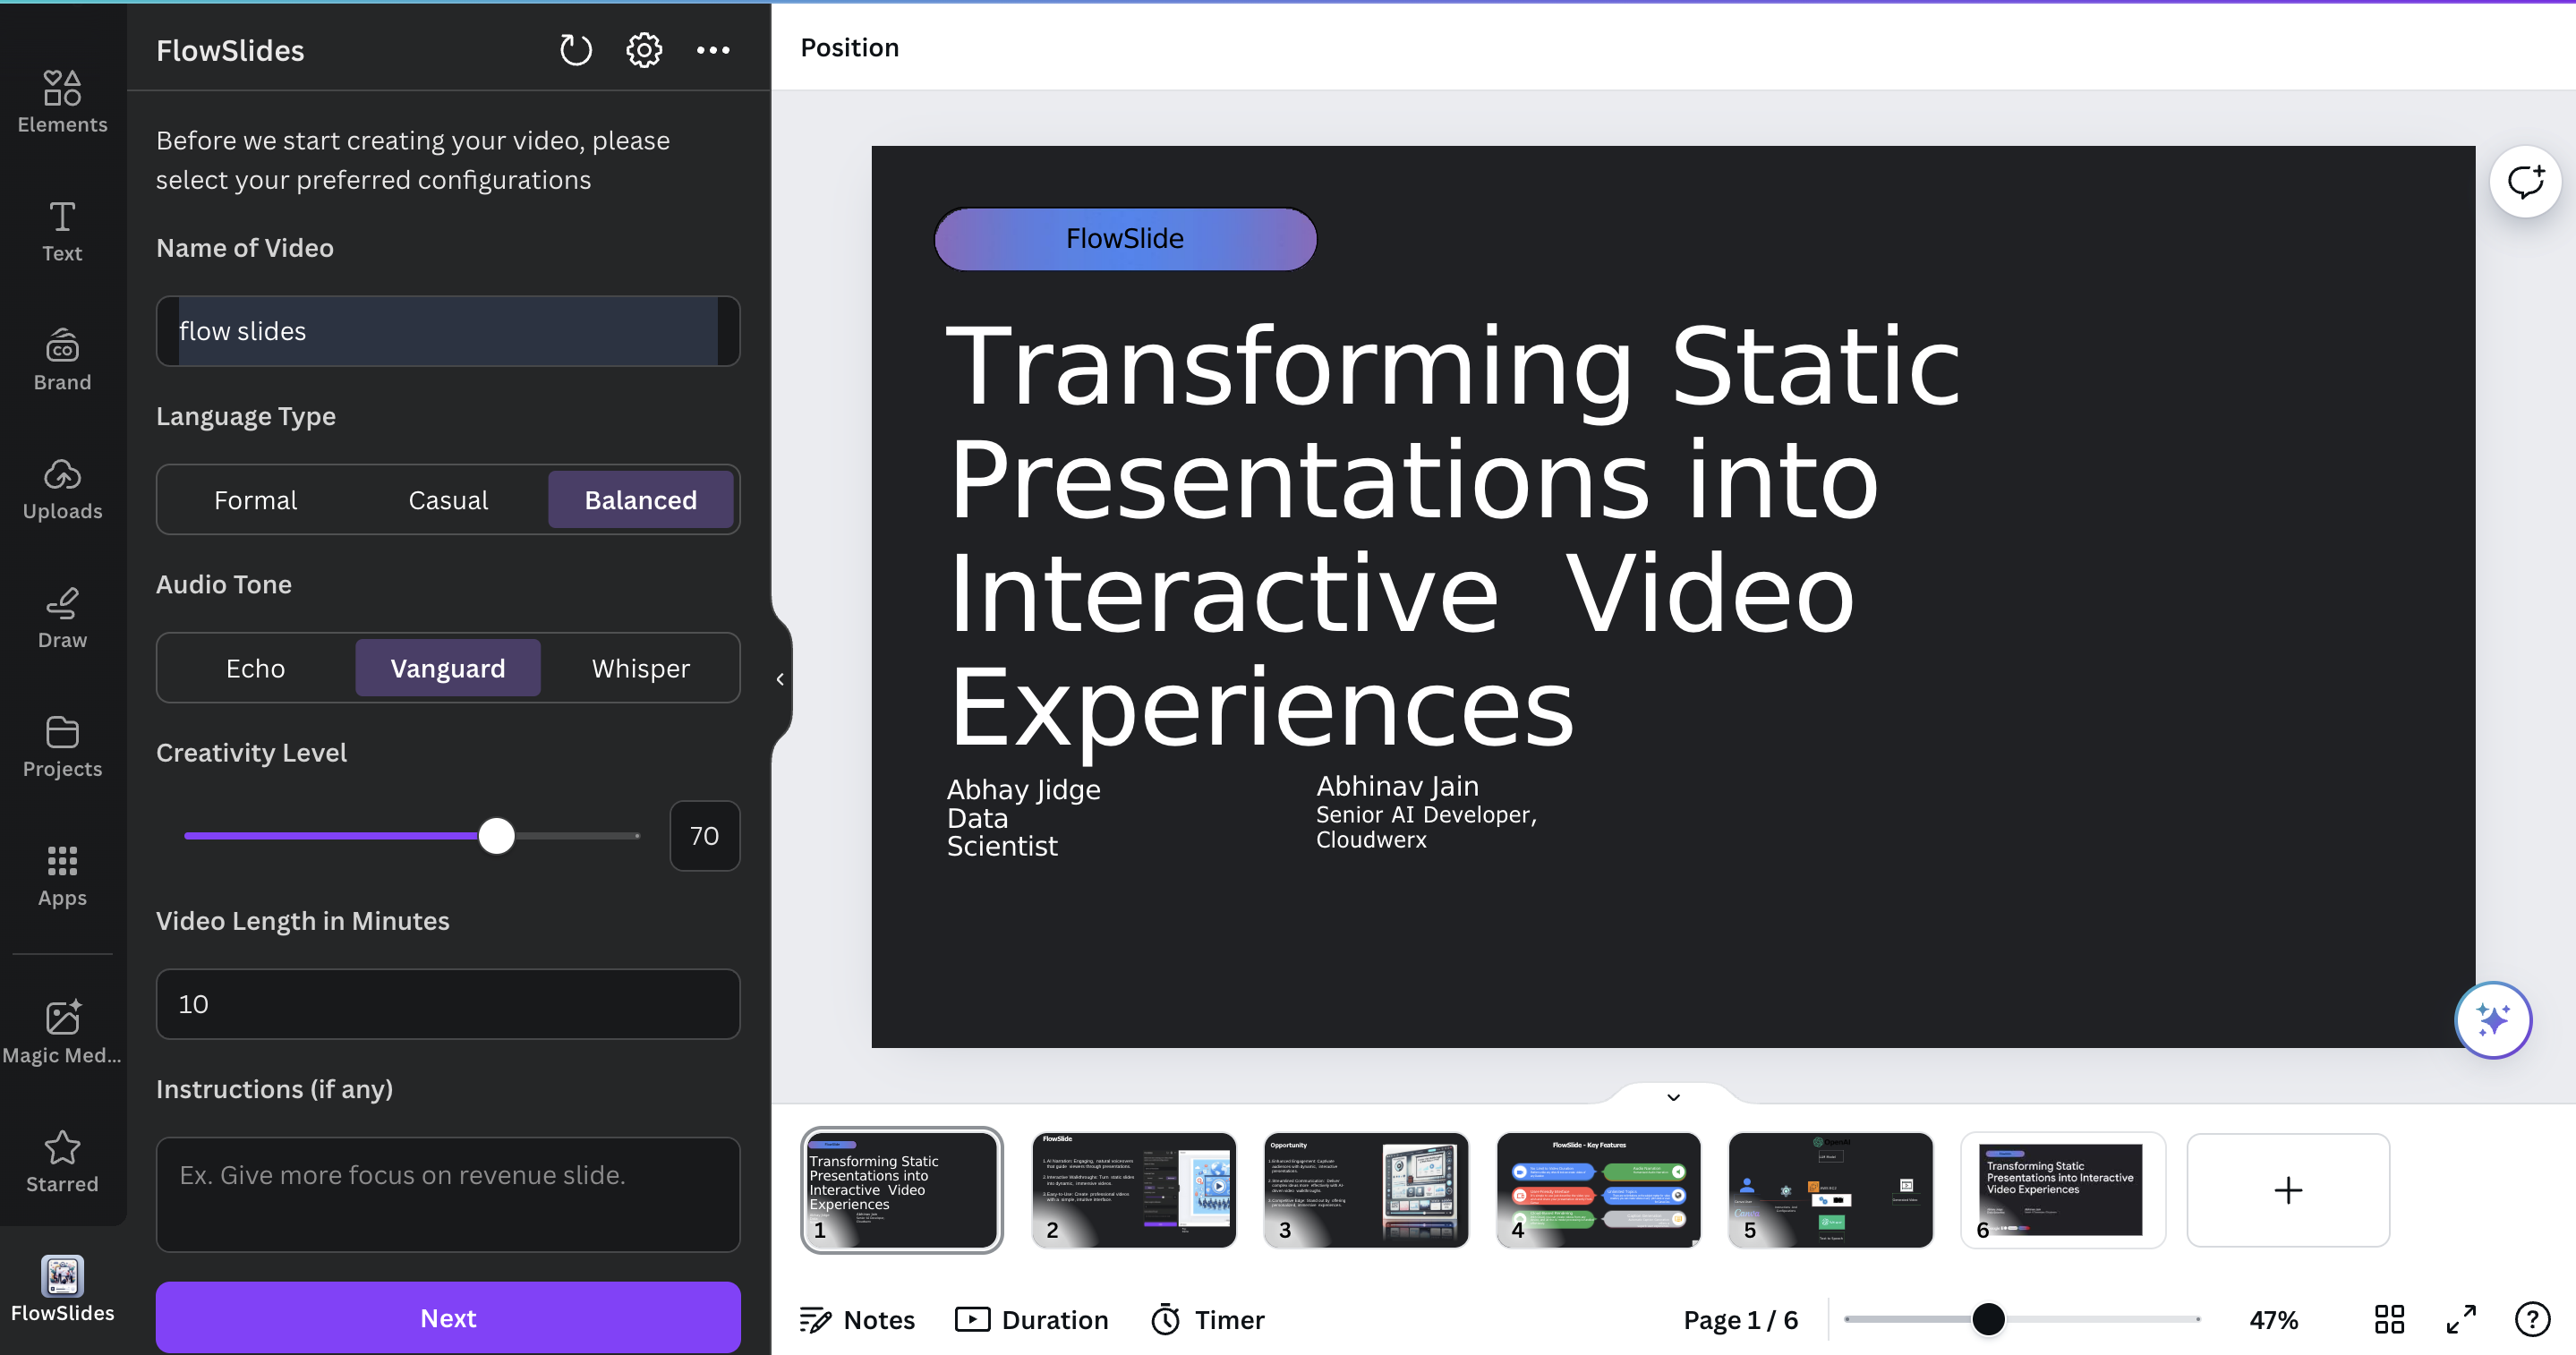Open FlowSlides settings gear
Image resolution: width=2576 pixels, height=1355 pixels.
pyautogui.click(x=644, y=50)
